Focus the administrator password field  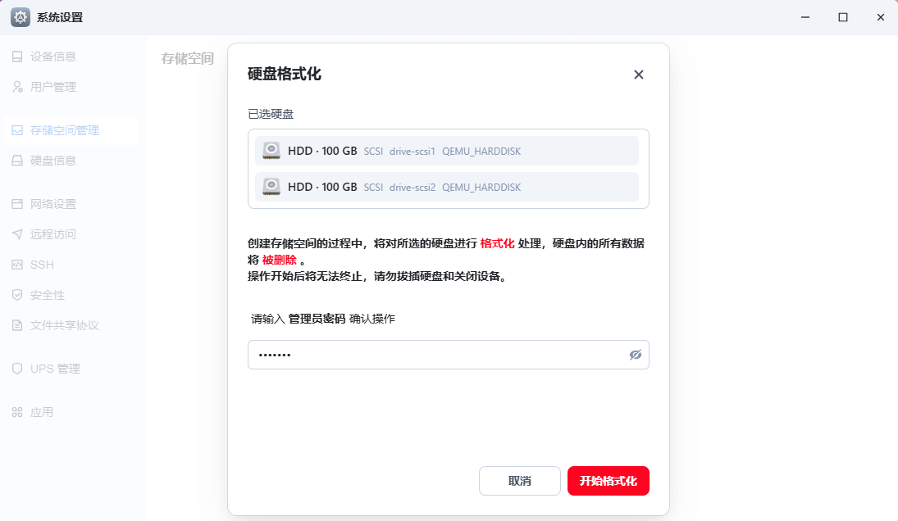coord(435,355)
